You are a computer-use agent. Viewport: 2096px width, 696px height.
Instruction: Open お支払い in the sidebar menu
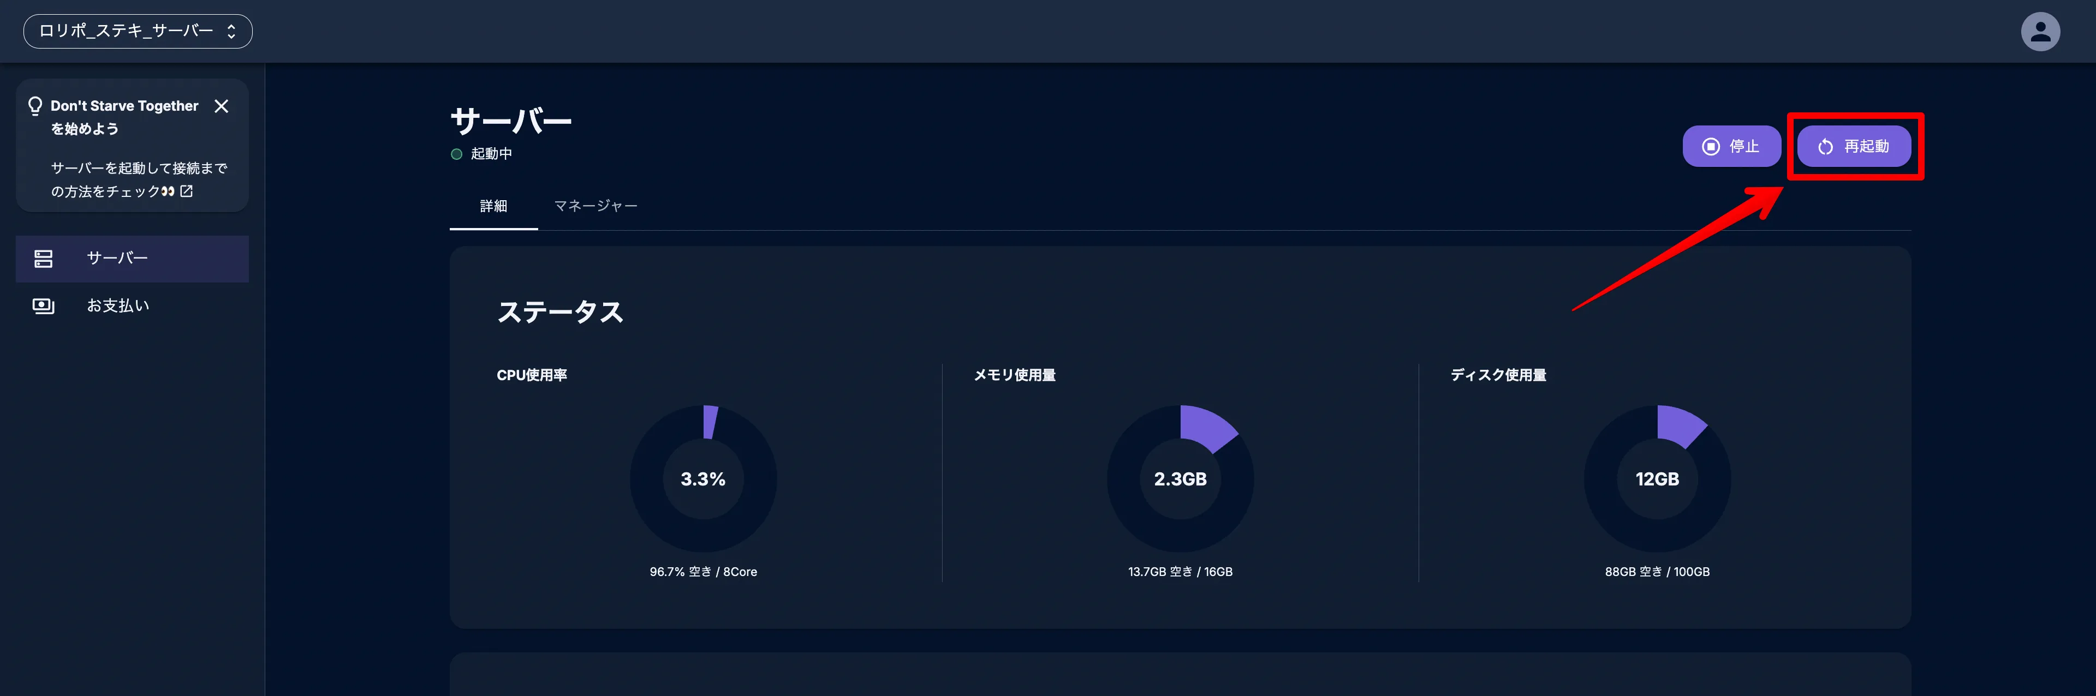coord(118,305)
